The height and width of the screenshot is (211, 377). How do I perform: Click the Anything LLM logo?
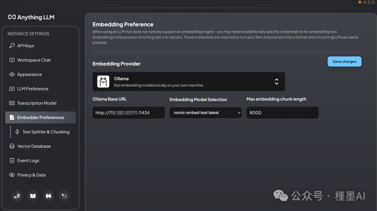(31, 17)
